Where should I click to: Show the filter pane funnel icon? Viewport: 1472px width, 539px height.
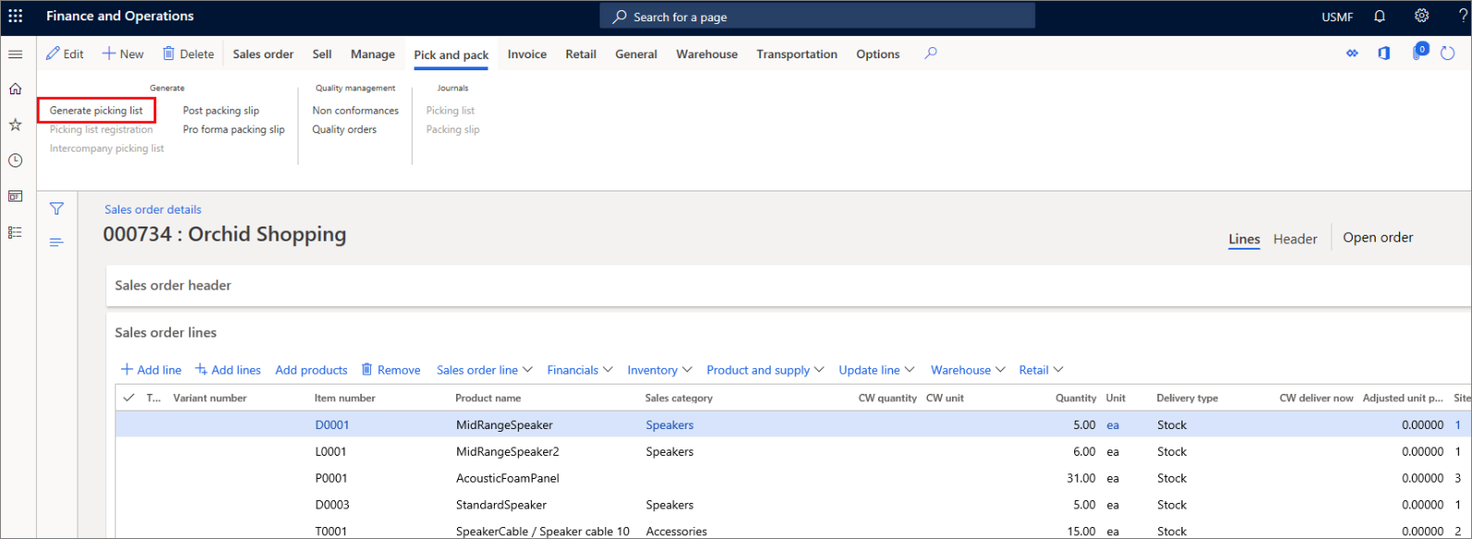tap(56, 209)
